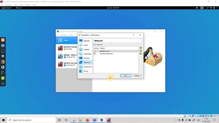The image size is (219, 123).
Task: Open Machine menu in VirtualBox Manager
Action: click(64, 35)
